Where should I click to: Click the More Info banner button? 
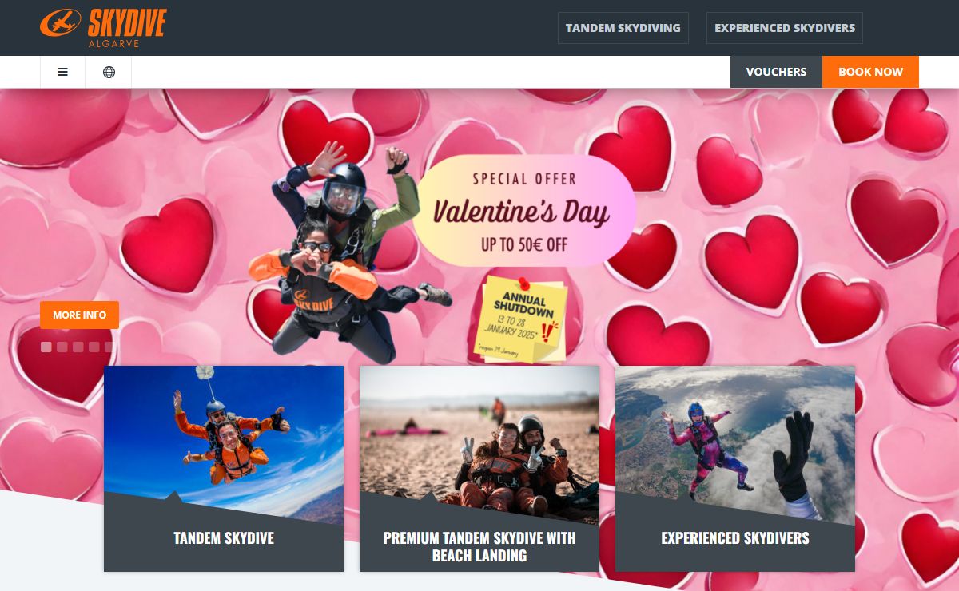79,315
